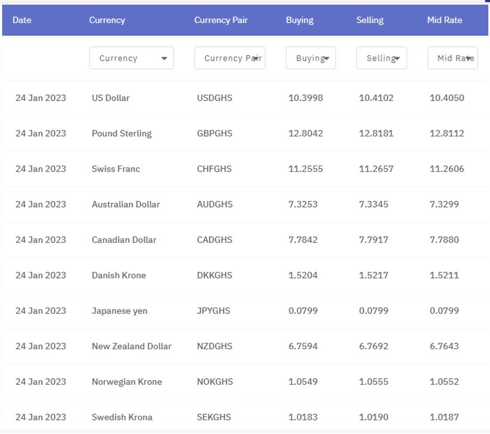Click the Australian Dollar currency name

pos(126,204)
